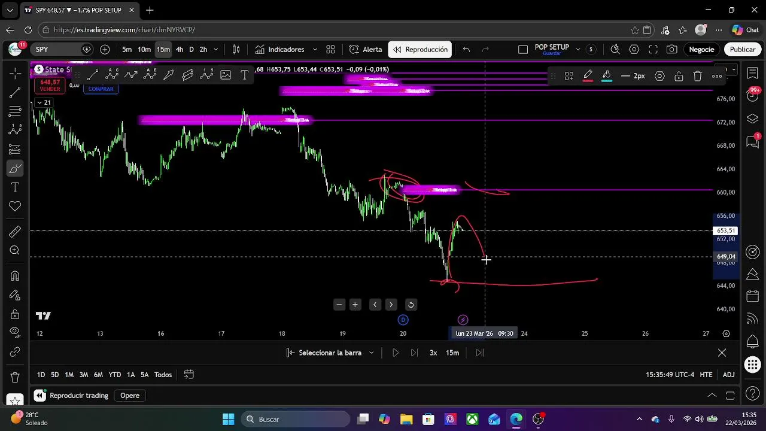This screenshot has height=431, width=766.
Task: Toggle the magnet mode tool
Action: pos(15,276)
